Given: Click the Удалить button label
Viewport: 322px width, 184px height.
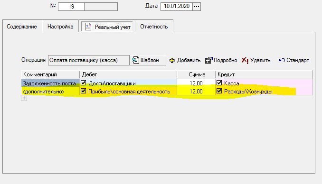Looking at the screenshot, I should 260,60.
